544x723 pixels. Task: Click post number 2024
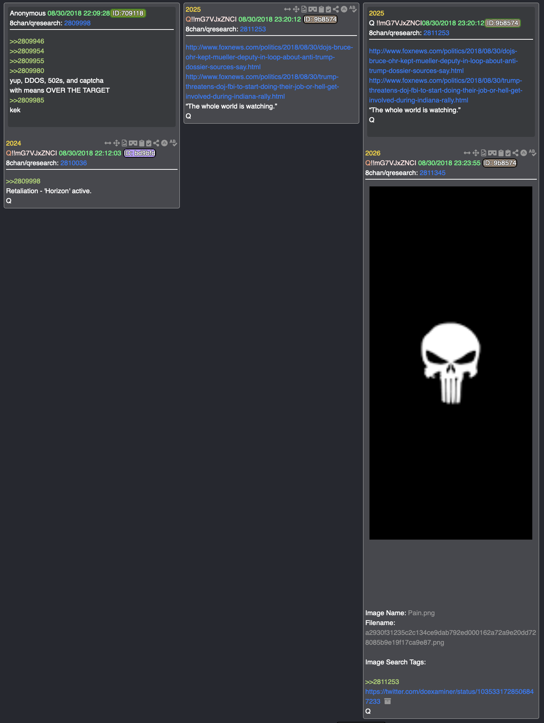[x=14, y=143]
